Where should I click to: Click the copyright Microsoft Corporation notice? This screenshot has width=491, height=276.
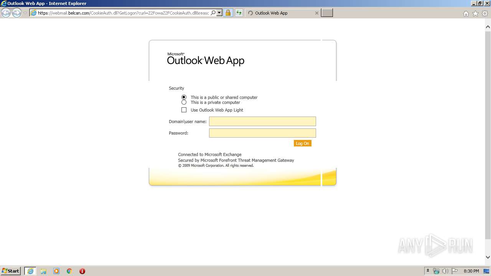(x=216, y=166)
